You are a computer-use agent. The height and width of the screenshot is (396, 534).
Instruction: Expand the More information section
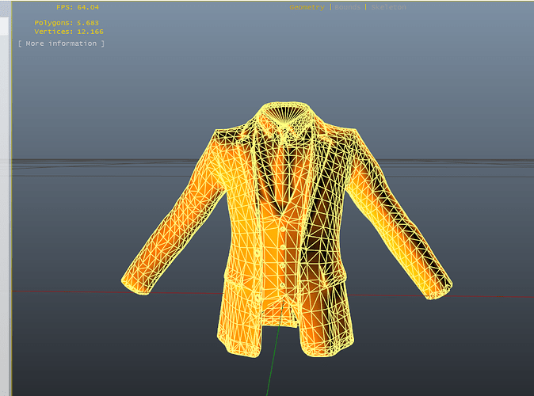pyautogui.click(x=61, y=44)
